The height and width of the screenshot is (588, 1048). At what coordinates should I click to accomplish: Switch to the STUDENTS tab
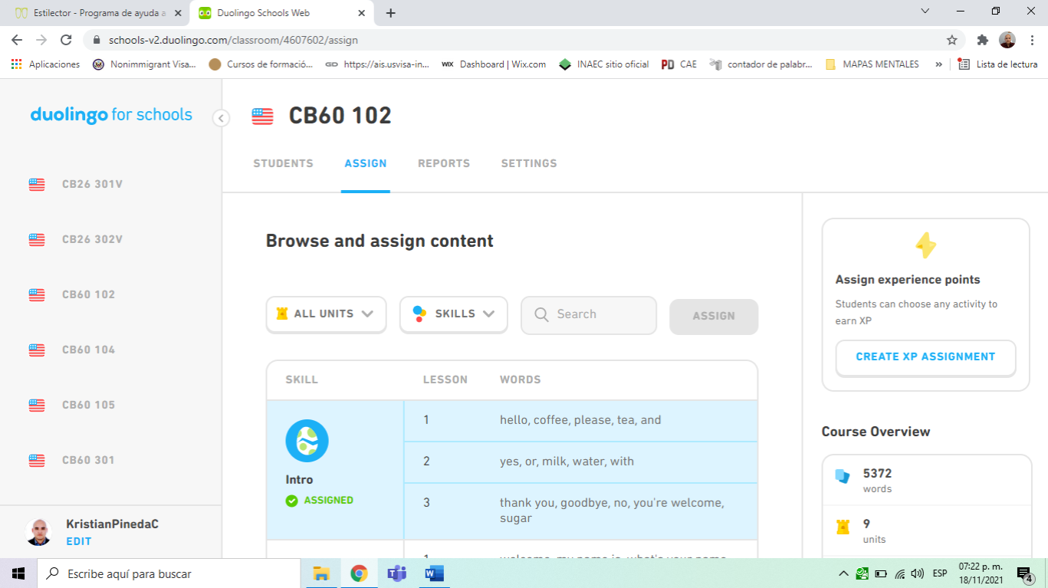(x=283, y=163)
